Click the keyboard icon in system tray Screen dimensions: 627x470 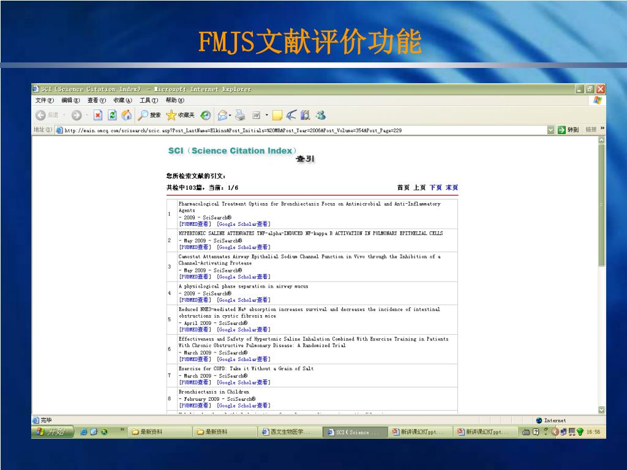point(526,432)
